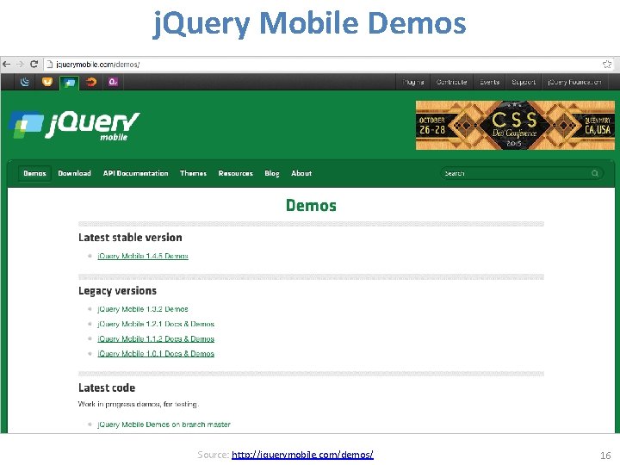Click the jQuery mobile logo
Viewport: 620px width, 465px height.
(74, 126)
